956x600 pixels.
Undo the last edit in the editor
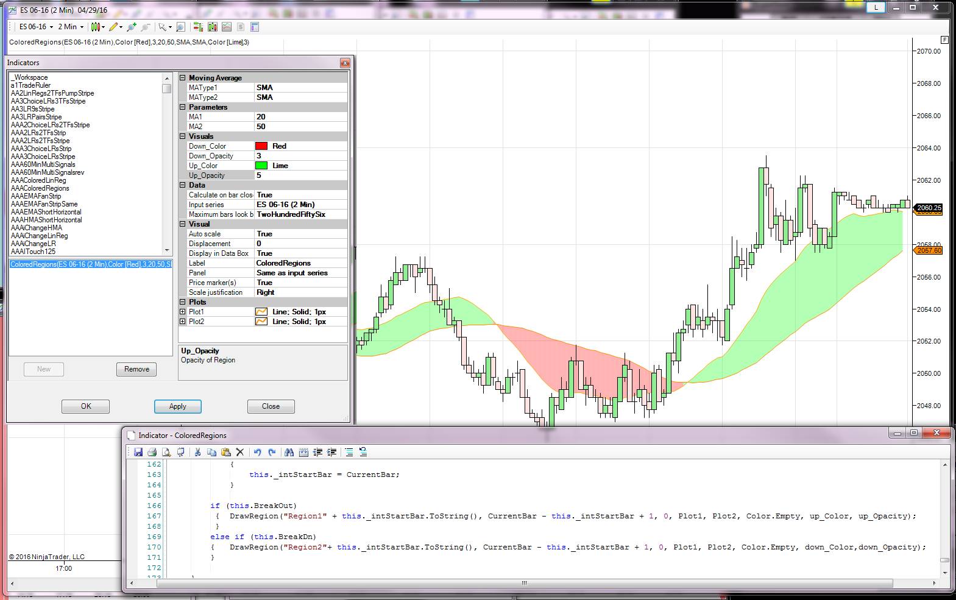tap(257, 452)
